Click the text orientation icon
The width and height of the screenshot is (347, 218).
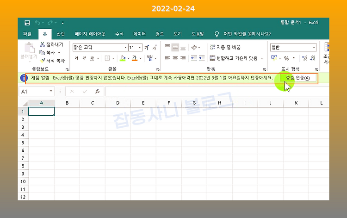point(194,47)
